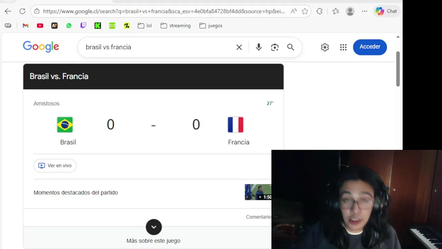The width and height of the screenshot is (442, 249).
Task: Open the Comentarios link
Action: tap(259, 217)
